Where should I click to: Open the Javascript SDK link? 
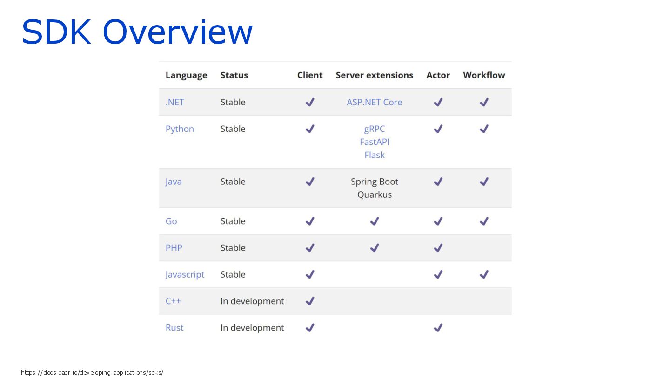click(185, 275)
